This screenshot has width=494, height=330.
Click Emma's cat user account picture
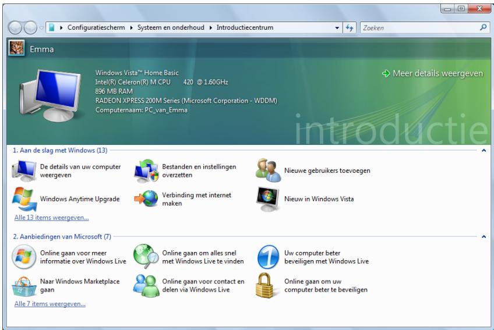coord(16,48)
